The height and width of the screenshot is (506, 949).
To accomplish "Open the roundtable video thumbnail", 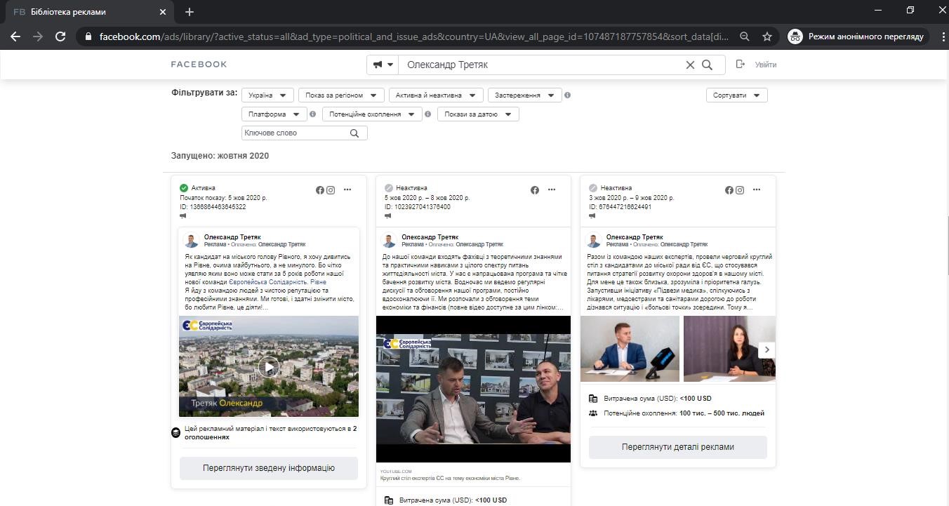I will (x=473, y=389).
